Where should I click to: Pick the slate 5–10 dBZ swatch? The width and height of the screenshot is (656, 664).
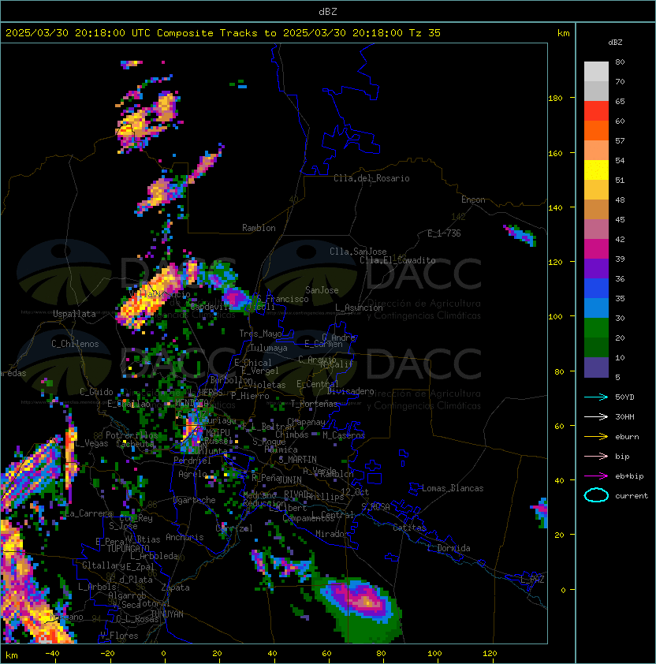tap(596, 367)
